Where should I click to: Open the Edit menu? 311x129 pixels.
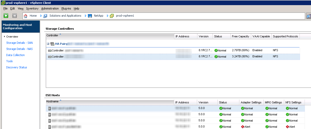tap(13, 8)
